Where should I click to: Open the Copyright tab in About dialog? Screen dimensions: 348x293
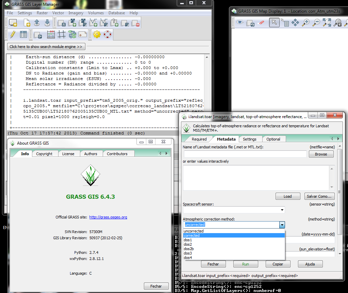pos(44,154)
